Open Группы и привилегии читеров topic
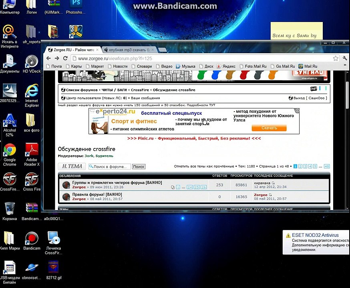This screenshot has width=350, height=288. (x=117, y=182)
